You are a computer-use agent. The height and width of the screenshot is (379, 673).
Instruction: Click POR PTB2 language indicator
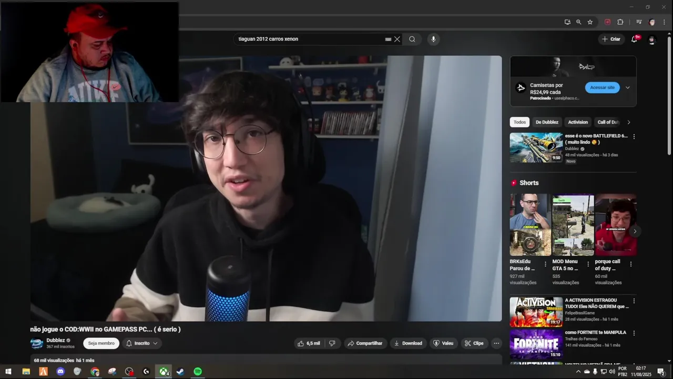(x=623, y=372)
